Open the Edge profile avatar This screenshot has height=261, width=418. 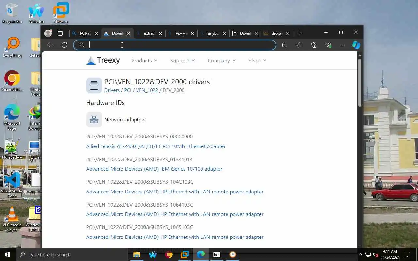coord(48,33)
